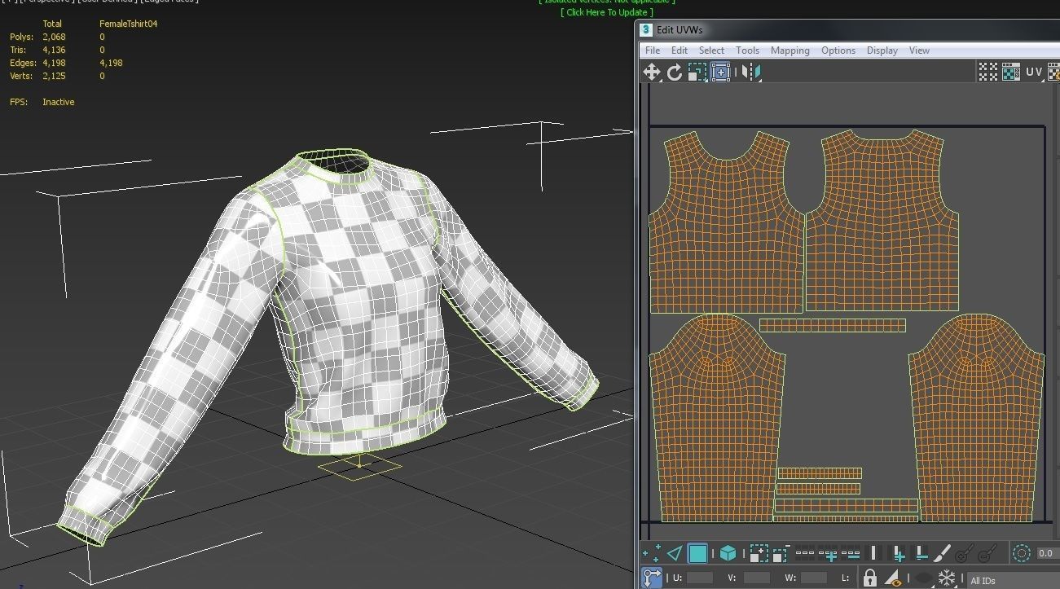
Task: Click the show map checker pattern icon
Action: coord(1011,72)
